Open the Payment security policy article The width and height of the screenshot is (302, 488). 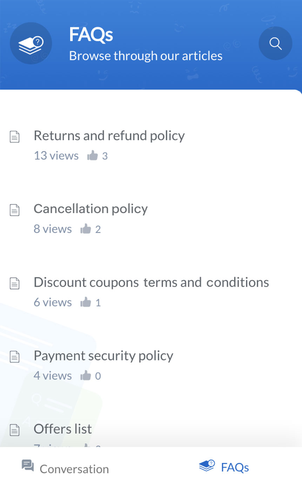tap(103, 355)
